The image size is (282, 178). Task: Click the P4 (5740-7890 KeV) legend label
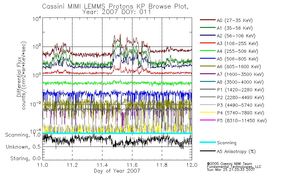[240, 113]
